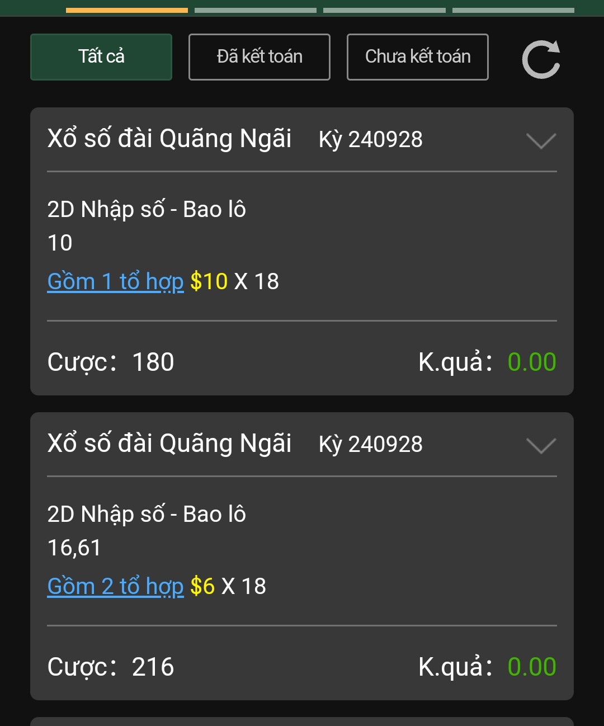Tap the orange active progress bar segment
This screenshot has height=726, width=604.
(x=127, y=10)
